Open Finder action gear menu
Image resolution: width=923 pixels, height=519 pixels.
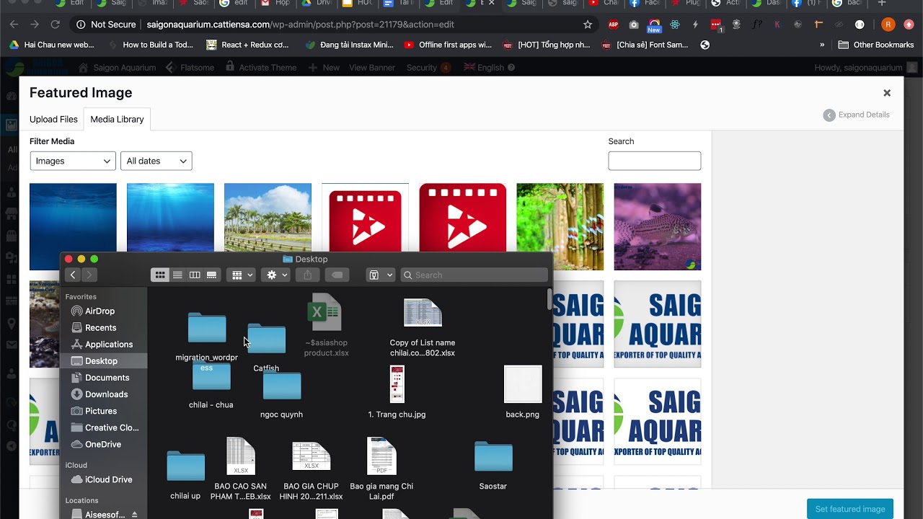click(x=276, y=275)
